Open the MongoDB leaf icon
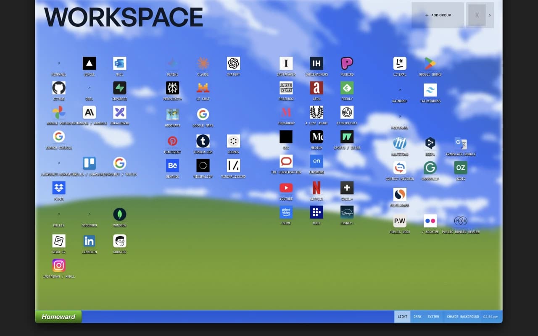The height and width of the screenshot is (336, 538). tap(120, 214)
